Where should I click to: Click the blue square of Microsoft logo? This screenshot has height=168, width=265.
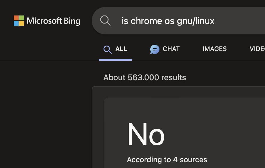point(16,23)
